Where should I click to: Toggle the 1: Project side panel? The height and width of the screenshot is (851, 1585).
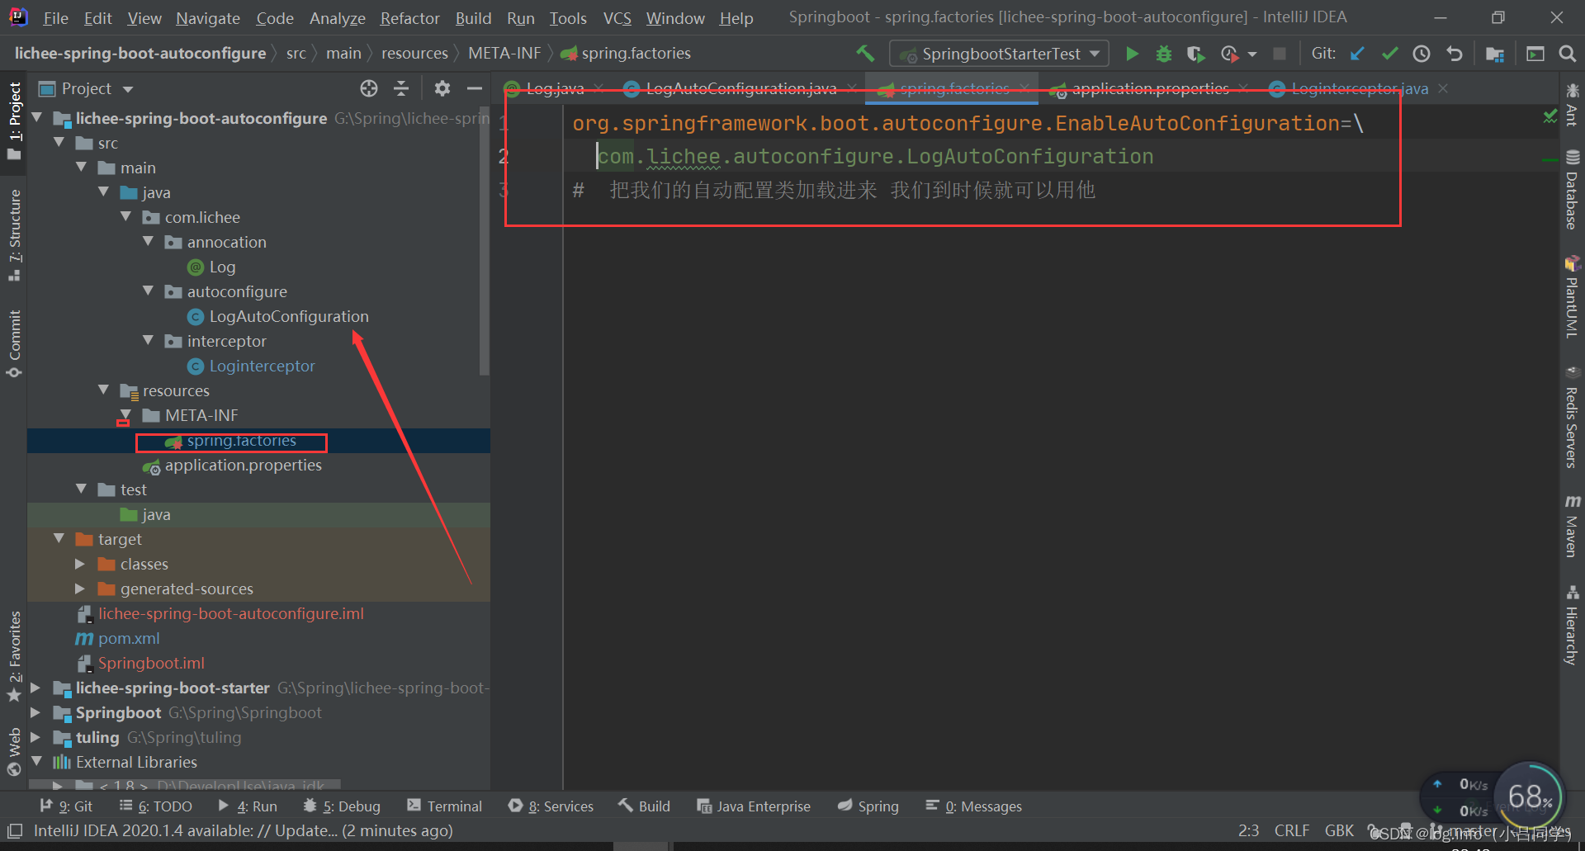click(14, 121)
